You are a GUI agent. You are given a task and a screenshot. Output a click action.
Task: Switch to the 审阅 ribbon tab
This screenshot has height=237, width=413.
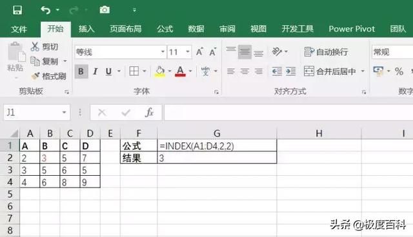227,28
